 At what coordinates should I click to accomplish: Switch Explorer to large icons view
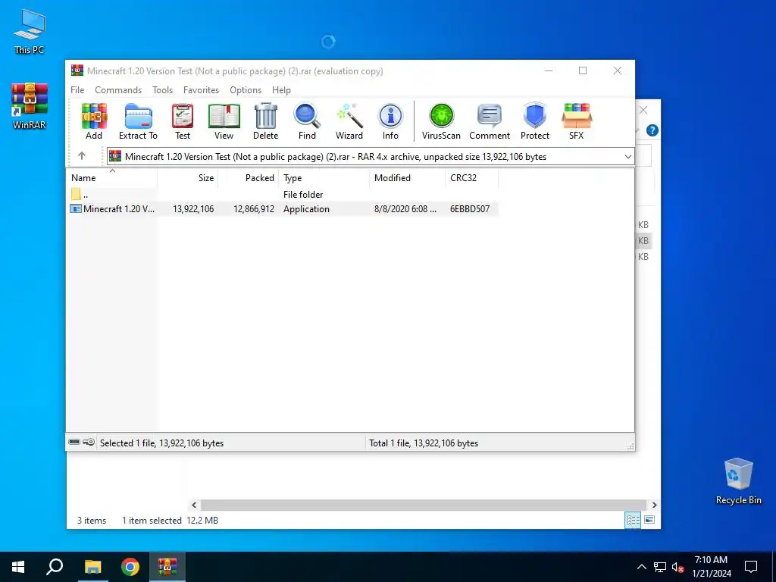click(x=649, y=520)
